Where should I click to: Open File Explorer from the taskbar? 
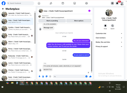point(12,83)
